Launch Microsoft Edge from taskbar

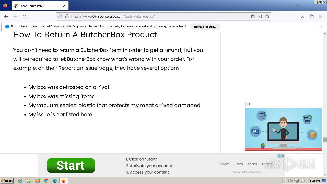55,181
